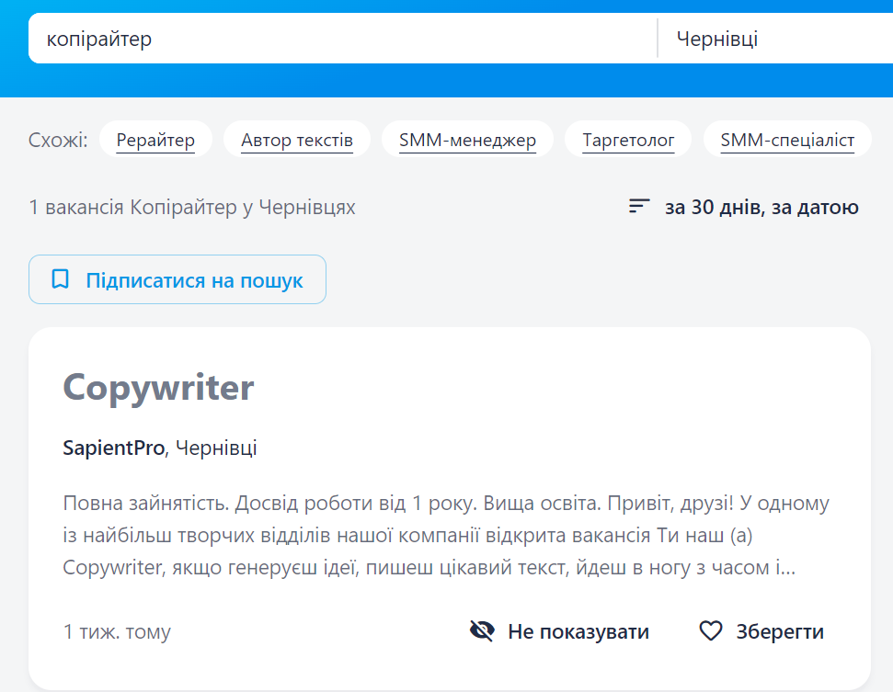Screen dimensions: 893x692
Task: Click the crossed-out eye icon
Action: (482, 631)
